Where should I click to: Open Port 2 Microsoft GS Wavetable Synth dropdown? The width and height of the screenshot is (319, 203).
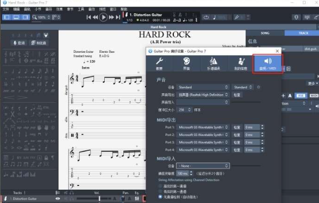(x=203, y=135)
